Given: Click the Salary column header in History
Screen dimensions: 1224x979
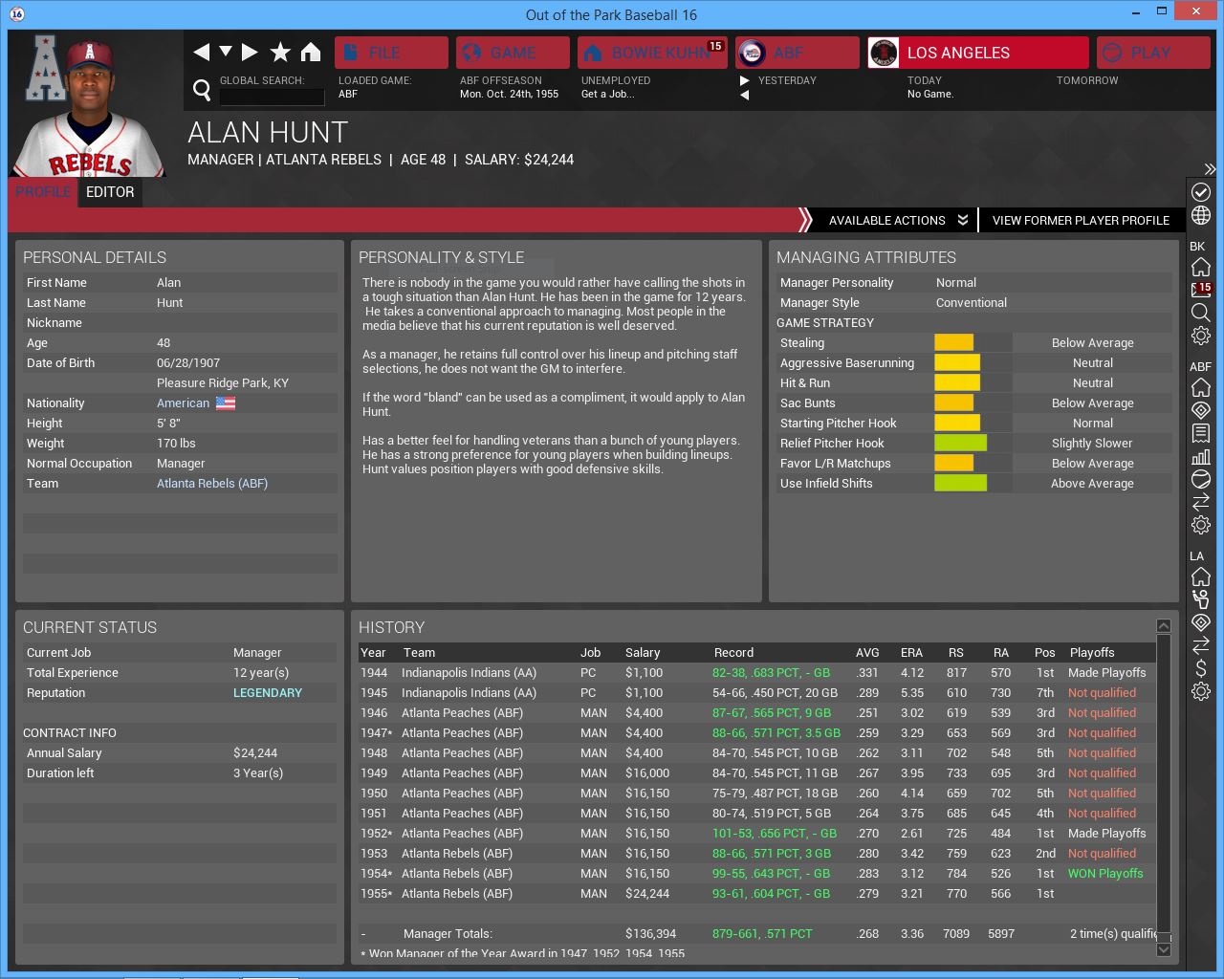Looking at the screenshot, I should [x=643, y=653].
